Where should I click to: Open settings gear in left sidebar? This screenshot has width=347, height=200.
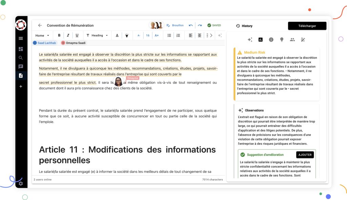click(x=21, y=183)
